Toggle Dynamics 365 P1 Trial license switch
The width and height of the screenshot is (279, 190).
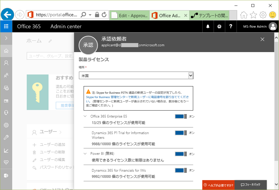coord(181,133)
